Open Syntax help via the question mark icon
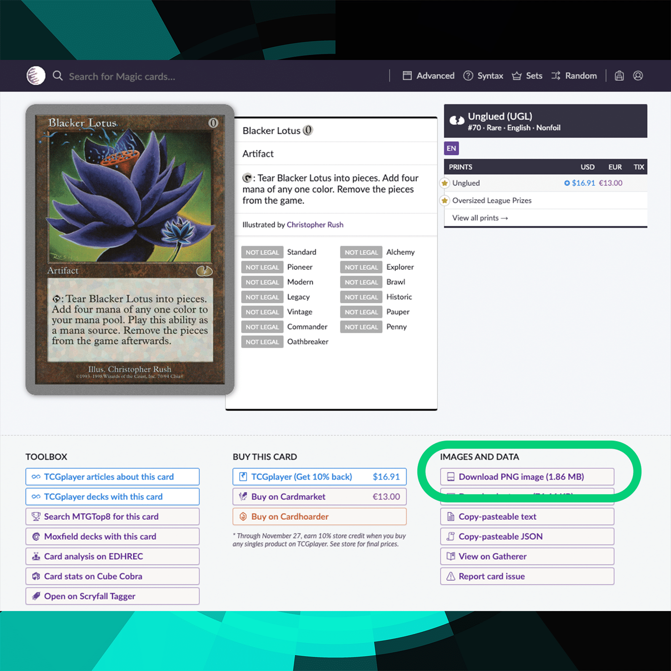 click(468, 76)
